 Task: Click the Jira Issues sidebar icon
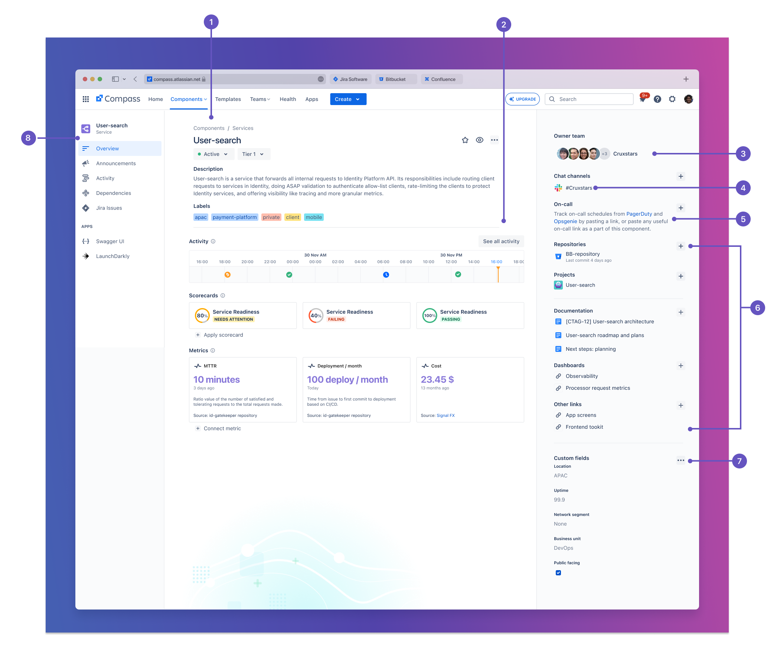pyautogui.click(x=85, y=208)
